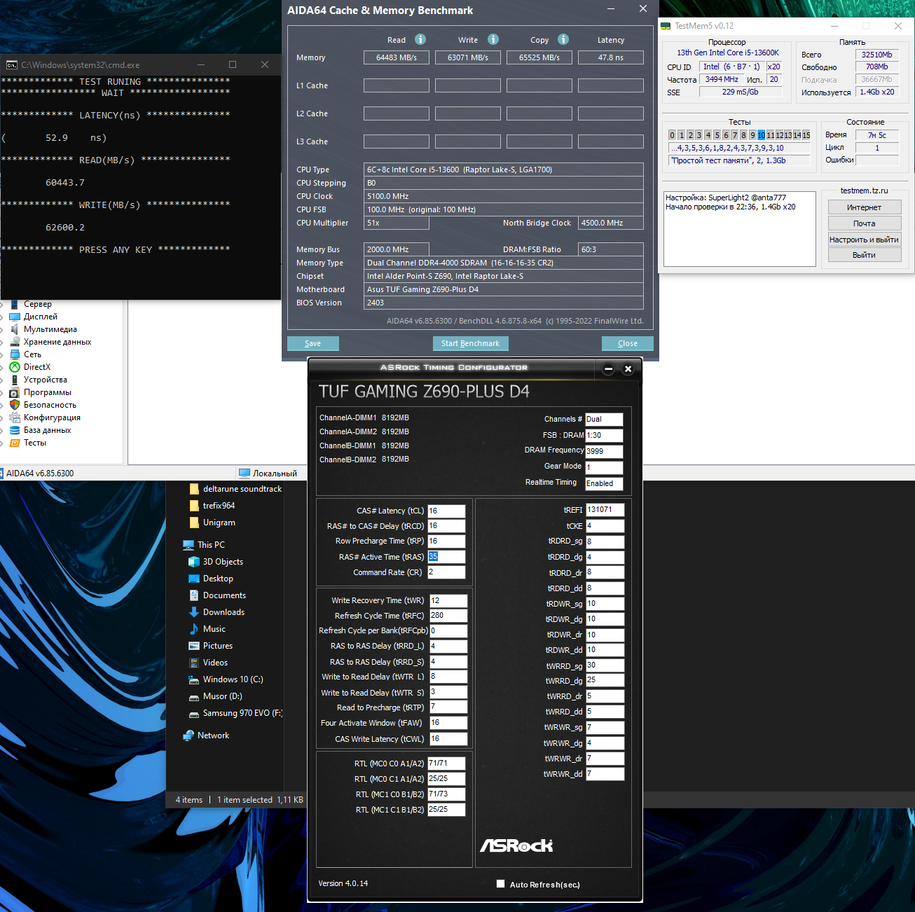Image resolution: width=915 pixels, height=912 pixels.
Task: Click the Интернет button in TestMem5
Action: pyautogui.click(x=864, y=207)
